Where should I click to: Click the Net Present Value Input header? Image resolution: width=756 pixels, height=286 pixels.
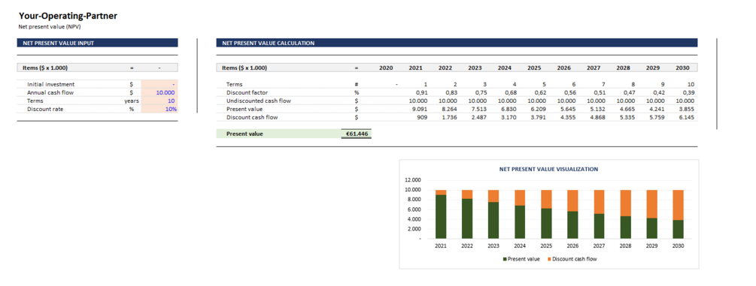coord(97,43)
